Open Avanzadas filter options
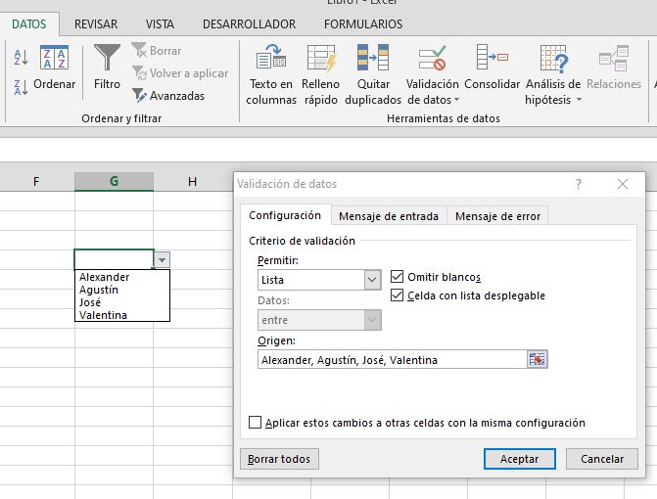Image resolution: width=657 pixels, height=499 pixels. pos(168,96)
